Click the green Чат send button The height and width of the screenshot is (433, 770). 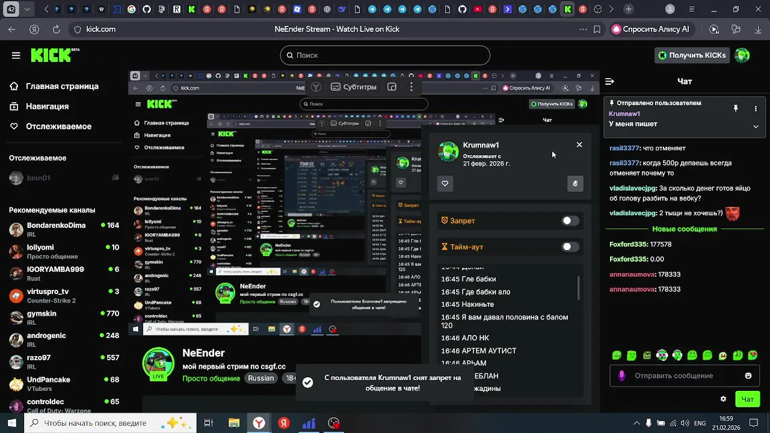pos(748,399)
